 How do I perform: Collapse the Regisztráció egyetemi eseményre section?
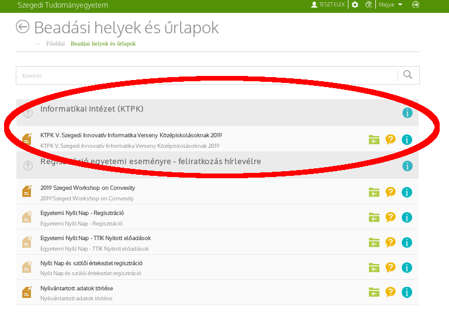28,166
